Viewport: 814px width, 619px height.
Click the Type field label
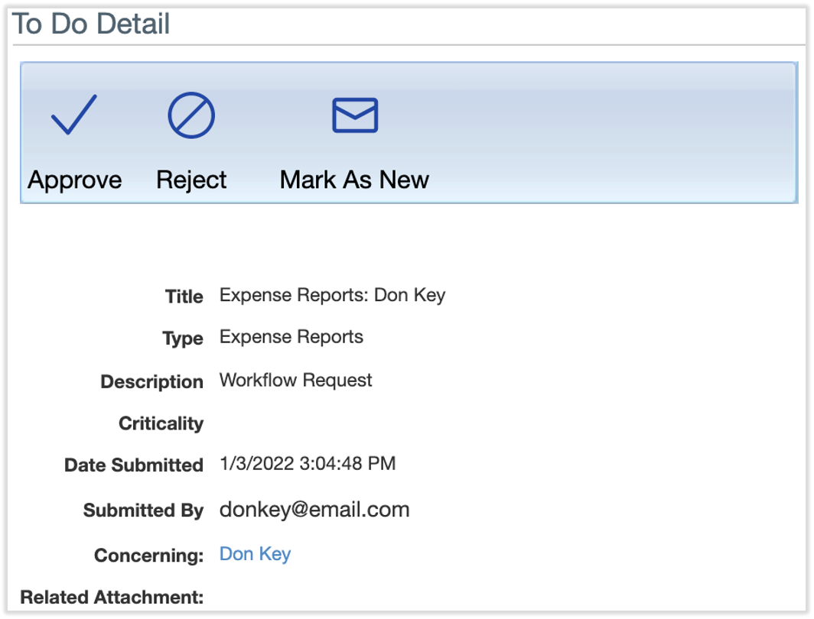coord(183,339)
